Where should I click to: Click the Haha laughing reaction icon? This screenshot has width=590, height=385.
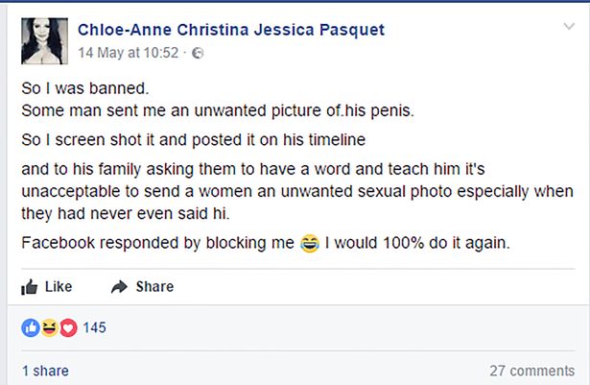click(x=49, y=327)
